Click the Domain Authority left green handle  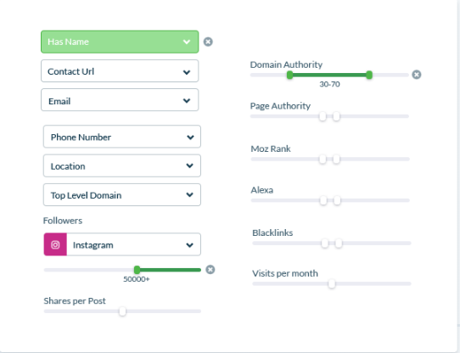click(x=289, y=76)
